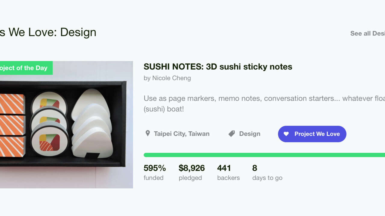385x216 pixels.
Task: Click the white onigiri notes in the photo
Action: (x=92, y=123)
